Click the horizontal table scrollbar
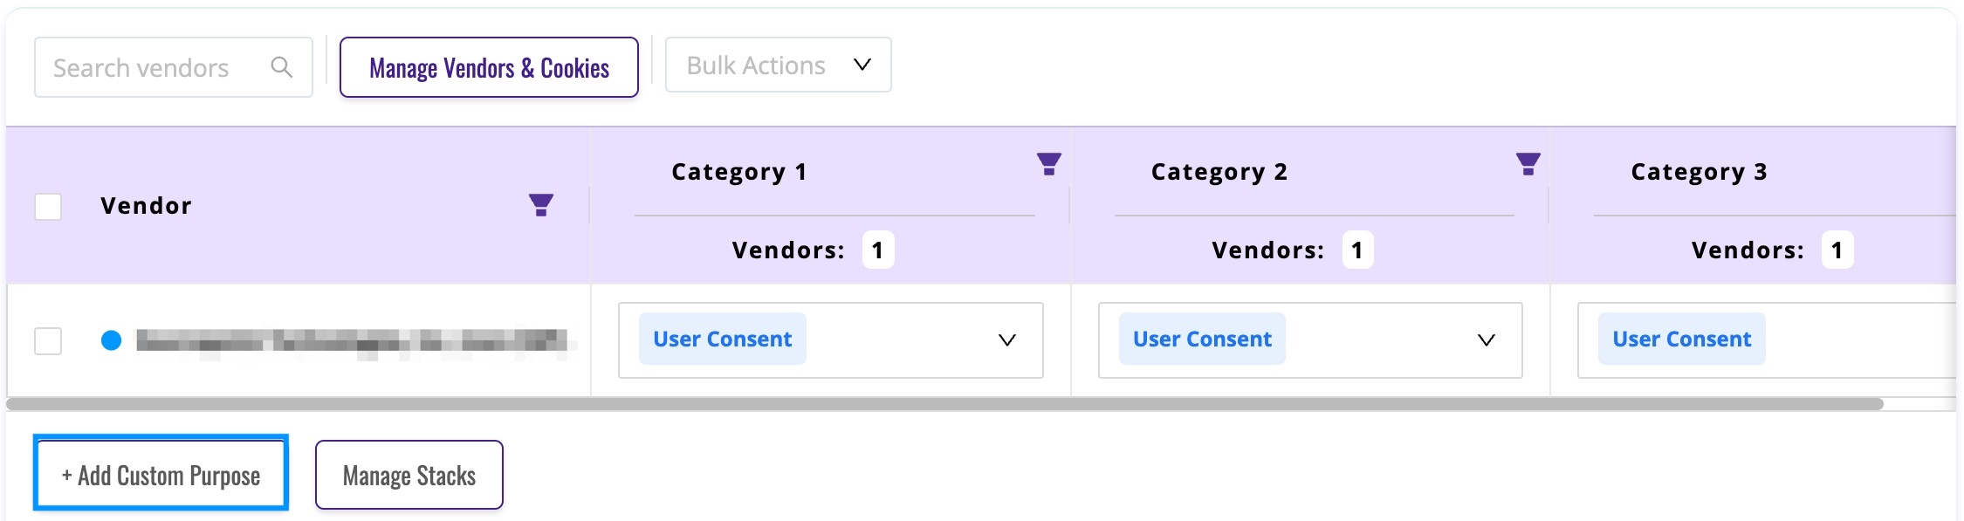The width and height of the screenshot is (1964, 521). (x=944, y=404)
